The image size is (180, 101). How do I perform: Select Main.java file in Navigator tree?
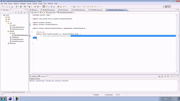point(12,43)
